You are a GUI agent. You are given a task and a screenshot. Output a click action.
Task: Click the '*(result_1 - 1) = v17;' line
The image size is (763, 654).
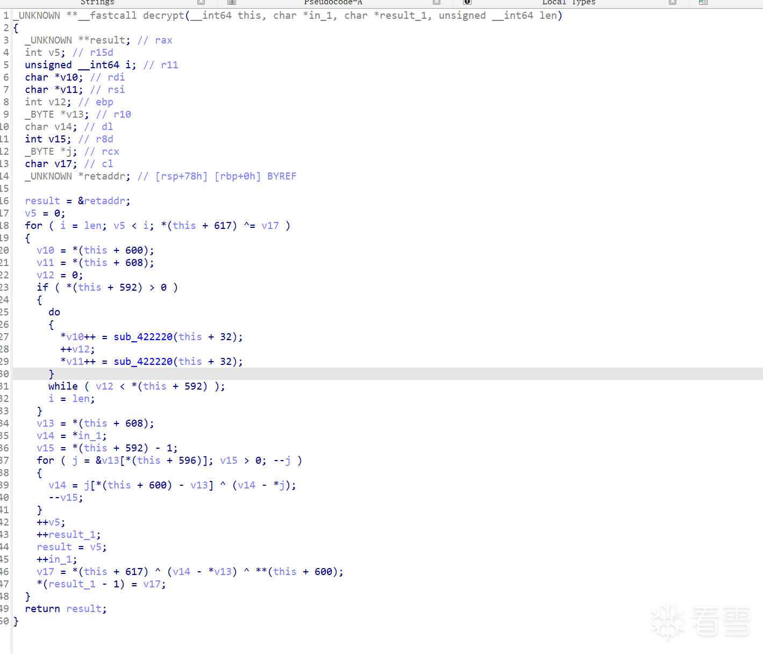(101, 584)
